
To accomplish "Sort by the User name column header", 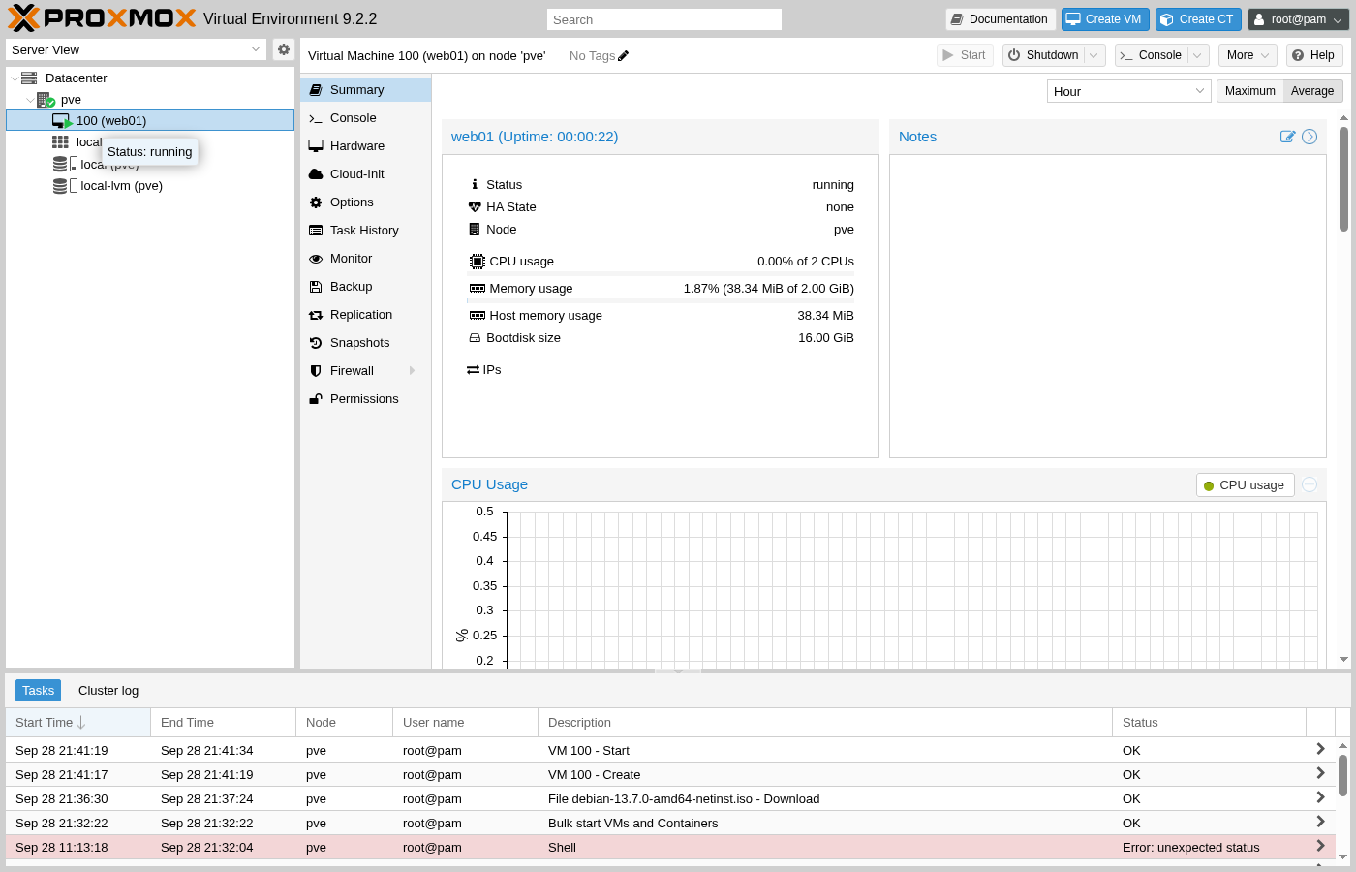I will point(466,722).
